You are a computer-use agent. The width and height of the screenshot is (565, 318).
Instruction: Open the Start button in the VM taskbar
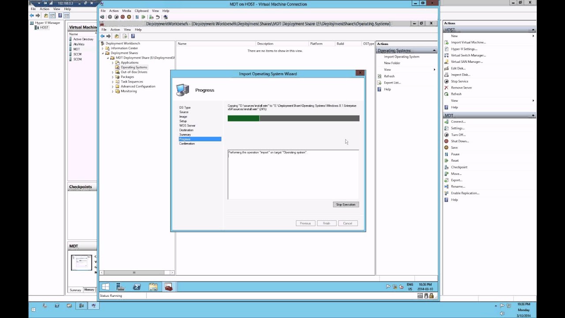(x=105, y=287)
